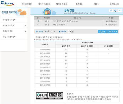The width and height of the screenshot is (123, 104).
Task: Go to 주간대기 분석정보 in sidebar
Action: (9, 37)
